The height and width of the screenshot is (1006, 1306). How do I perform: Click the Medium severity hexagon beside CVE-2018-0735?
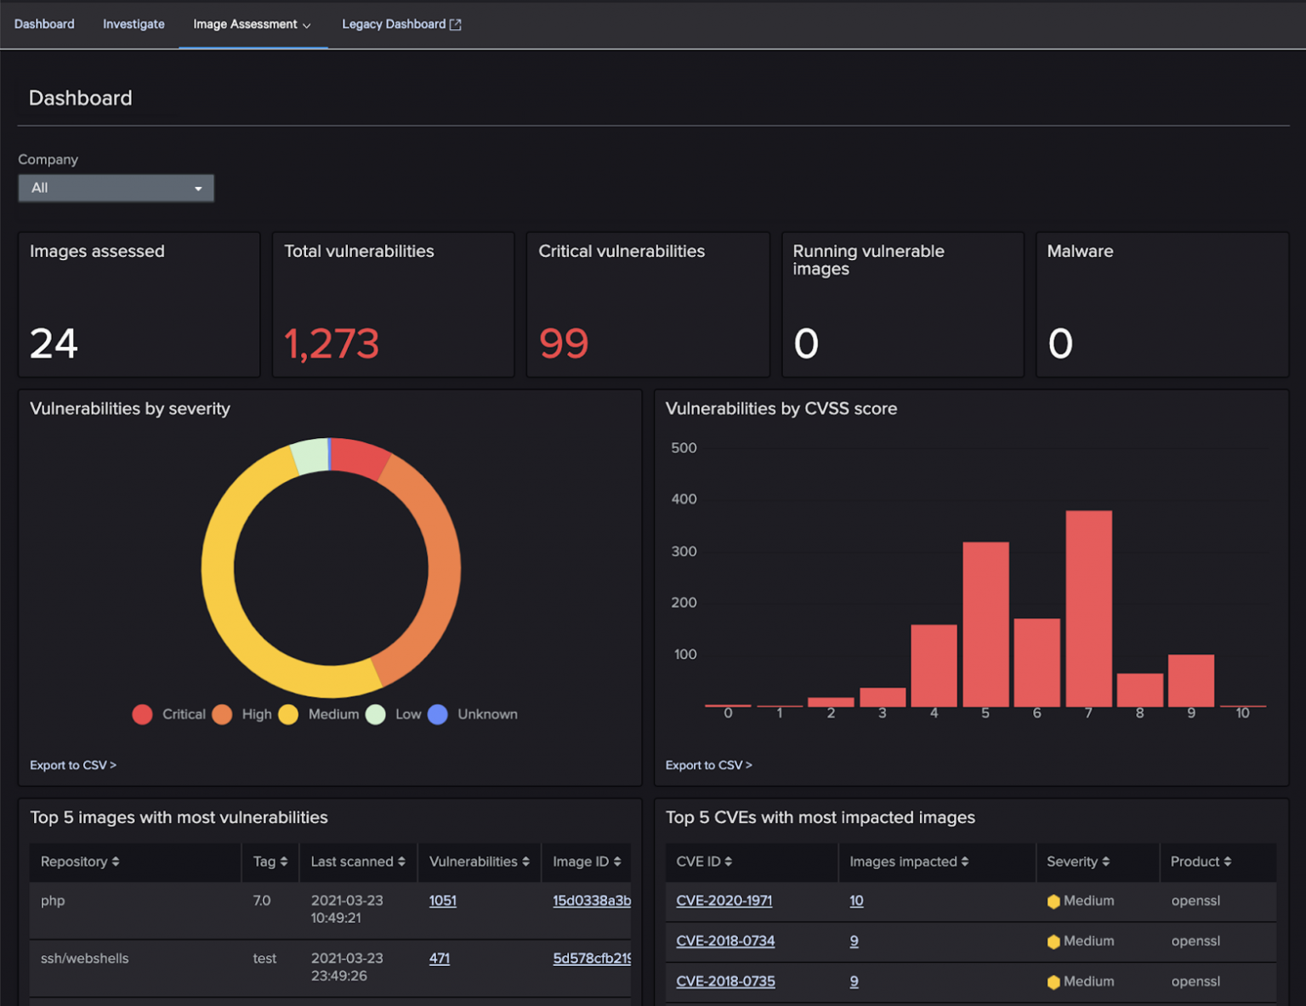pyautogui.click(x=1053, y=981)
